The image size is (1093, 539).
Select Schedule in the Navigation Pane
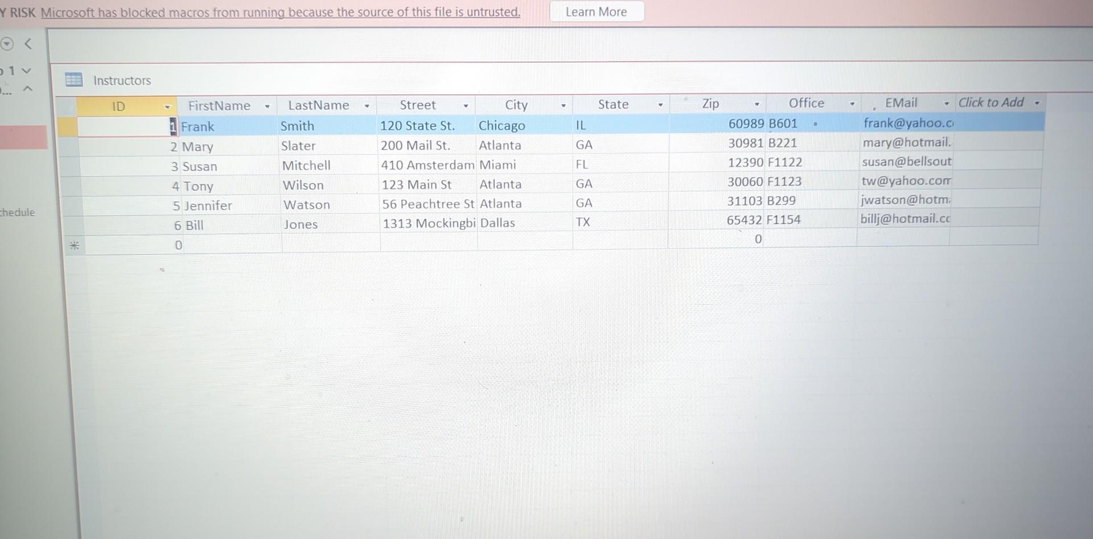[17, 212]
